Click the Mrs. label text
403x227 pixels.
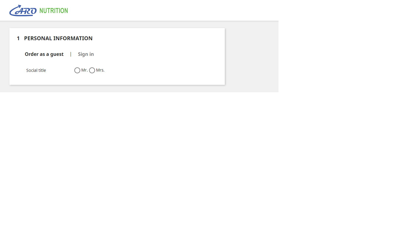pos(100,70)
